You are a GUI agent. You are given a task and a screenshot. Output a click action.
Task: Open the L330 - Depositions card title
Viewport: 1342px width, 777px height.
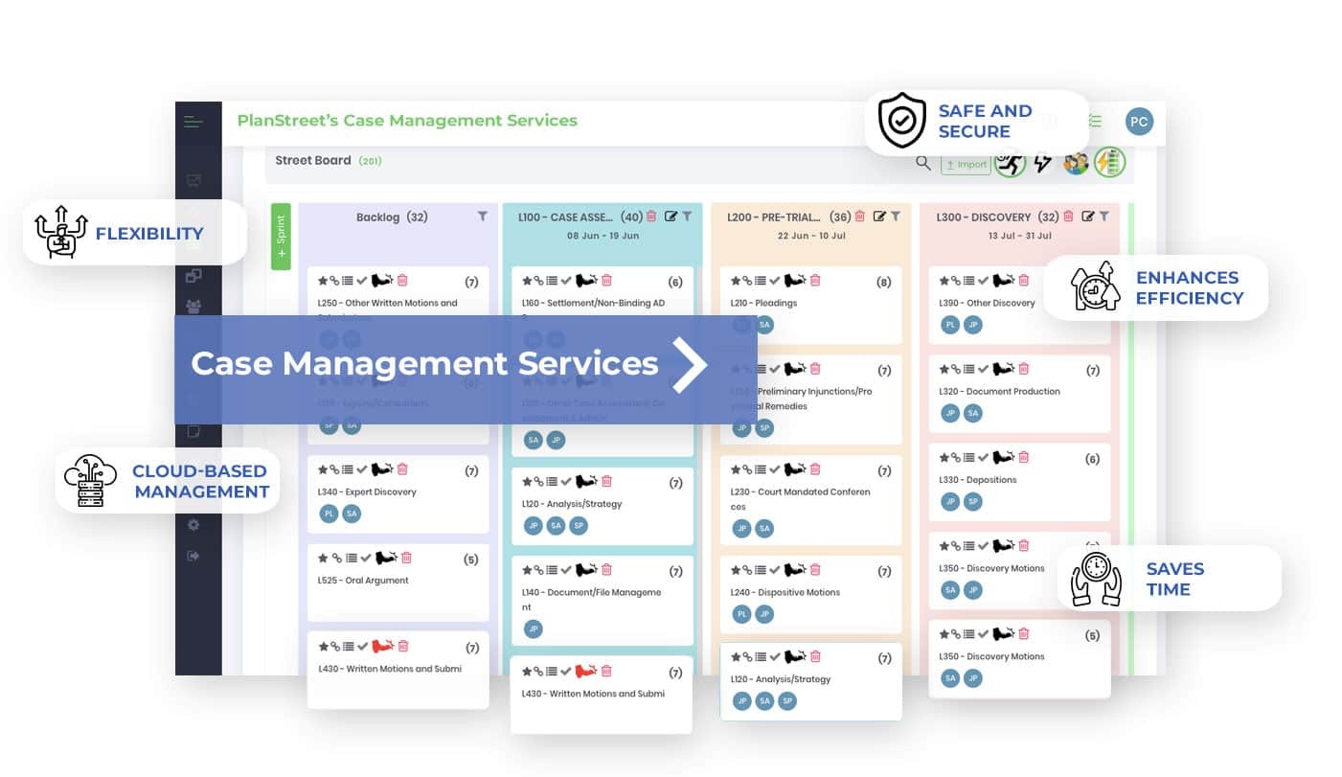(977, 480)
